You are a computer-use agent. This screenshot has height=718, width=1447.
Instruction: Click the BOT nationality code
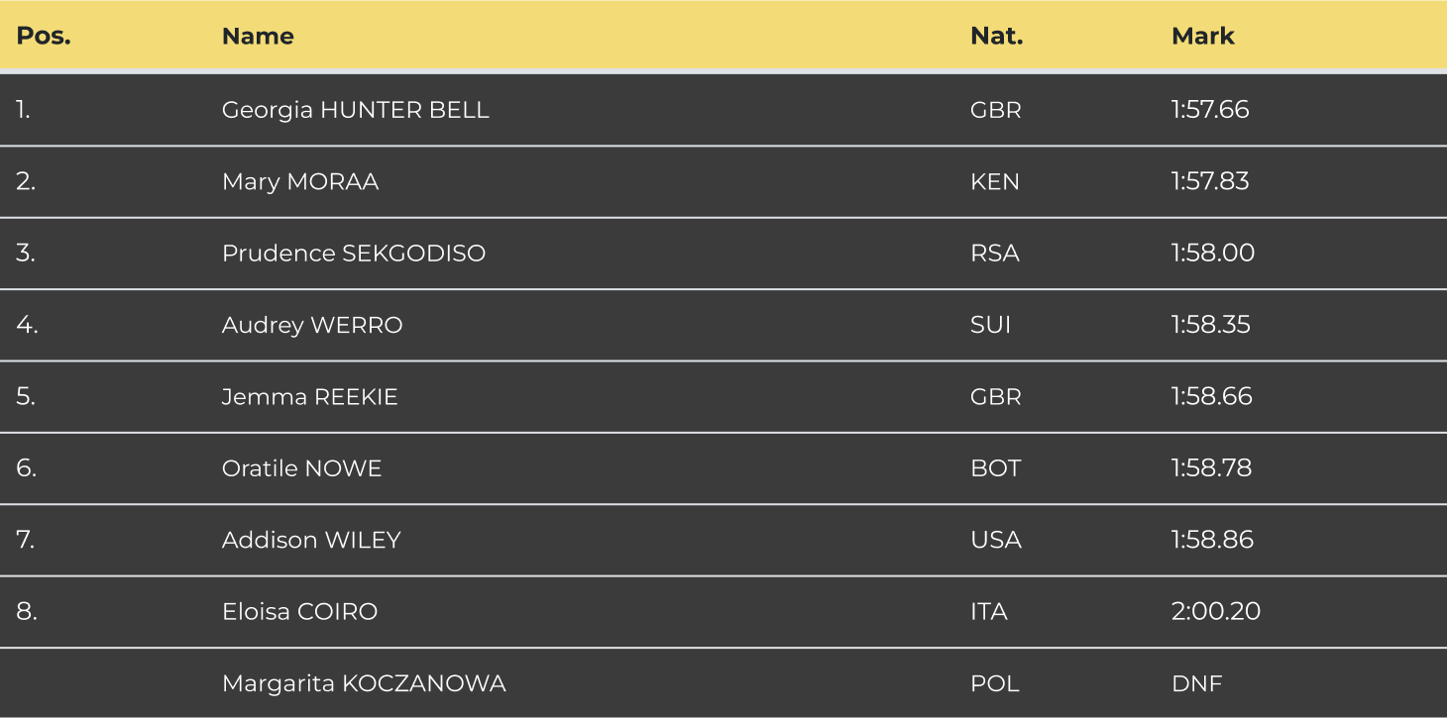(995, 468)
